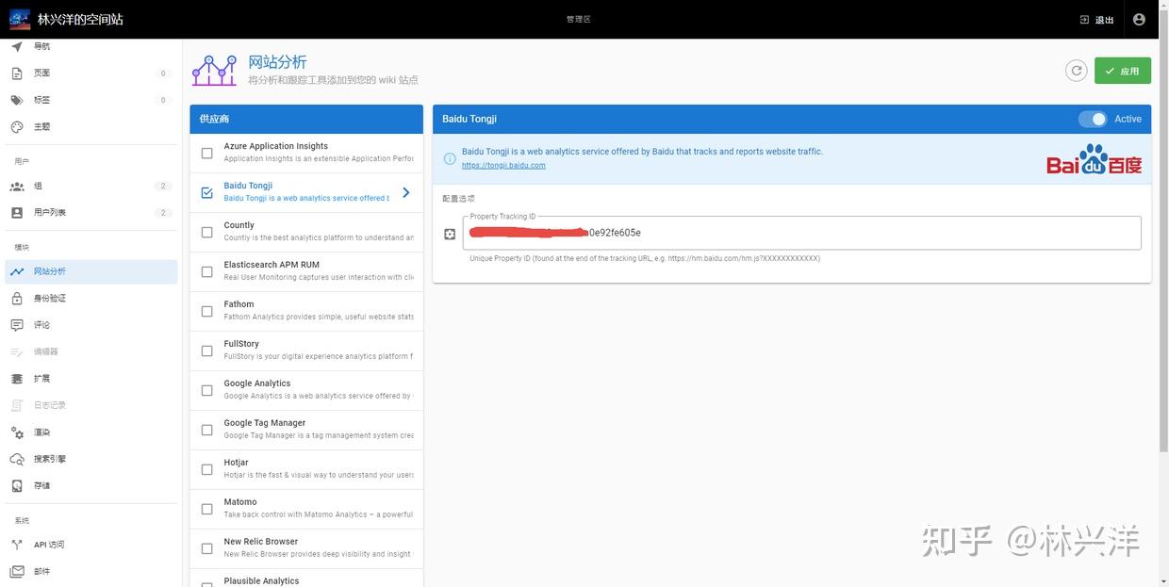This screenshot has height=587, width=1169.
Task: Open Users list (用户列表) icon
Action: [16, 213]
